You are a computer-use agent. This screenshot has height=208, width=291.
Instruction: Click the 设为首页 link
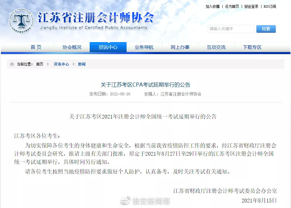(232, 6)
